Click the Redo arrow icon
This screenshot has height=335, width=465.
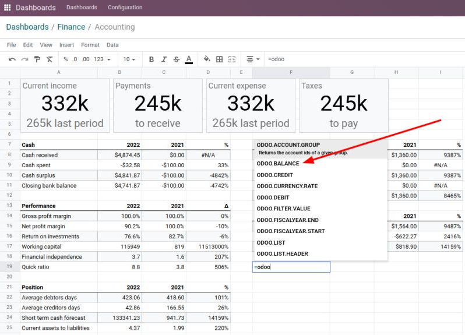[x=24, y=59]
